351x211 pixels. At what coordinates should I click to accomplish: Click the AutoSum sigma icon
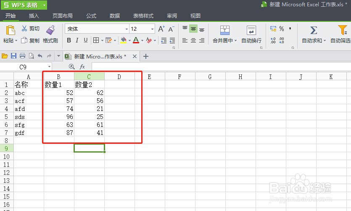coord(314,30)
